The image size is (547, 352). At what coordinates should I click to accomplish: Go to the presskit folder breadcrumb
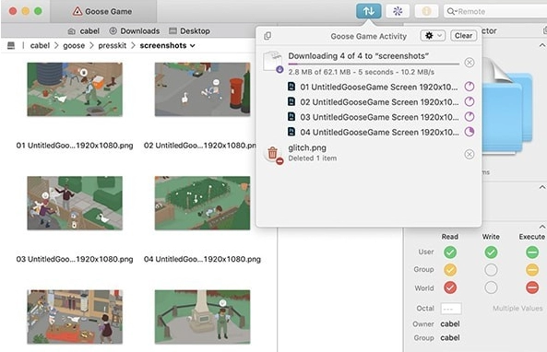click(x=112, y=46)
